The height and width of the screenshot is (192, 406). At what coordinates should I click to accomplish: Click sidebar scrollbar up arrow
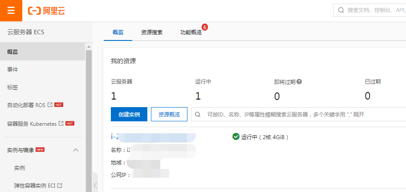pyautogui.click(x=89, y=47)
